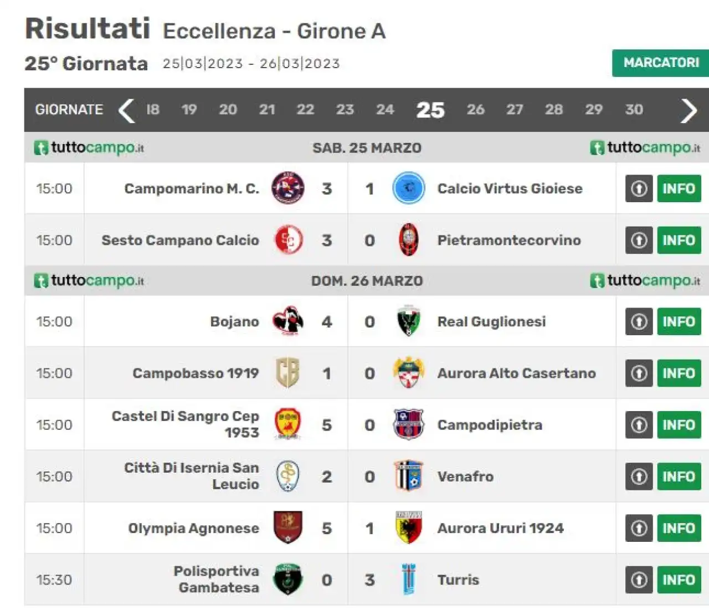Open Venafro striped team crest
This screenshot has width=709, height=610.
tap(409, 476)
